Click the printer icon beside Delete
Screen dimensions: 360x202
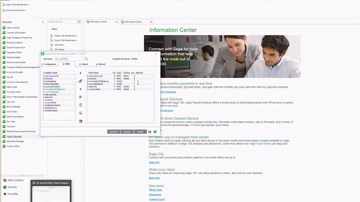click(x=150, y=132)
